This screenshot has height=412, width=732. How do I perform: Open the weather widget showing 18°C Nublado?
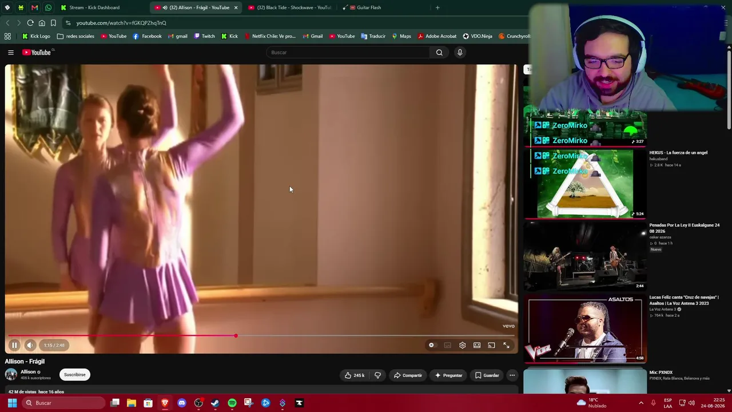click(x=592, y=403)
